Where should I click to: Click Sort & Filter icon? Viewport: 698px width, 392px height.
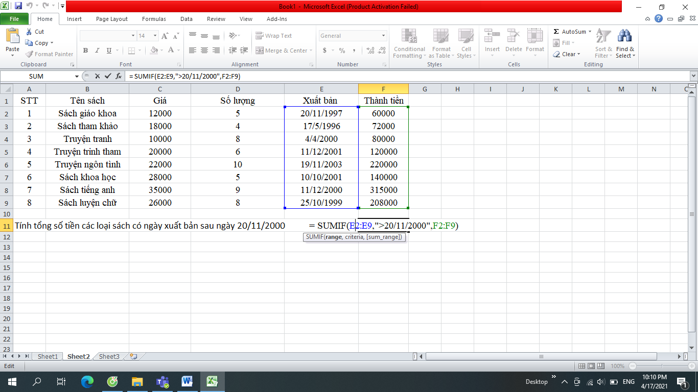click(x=603, y=37)
